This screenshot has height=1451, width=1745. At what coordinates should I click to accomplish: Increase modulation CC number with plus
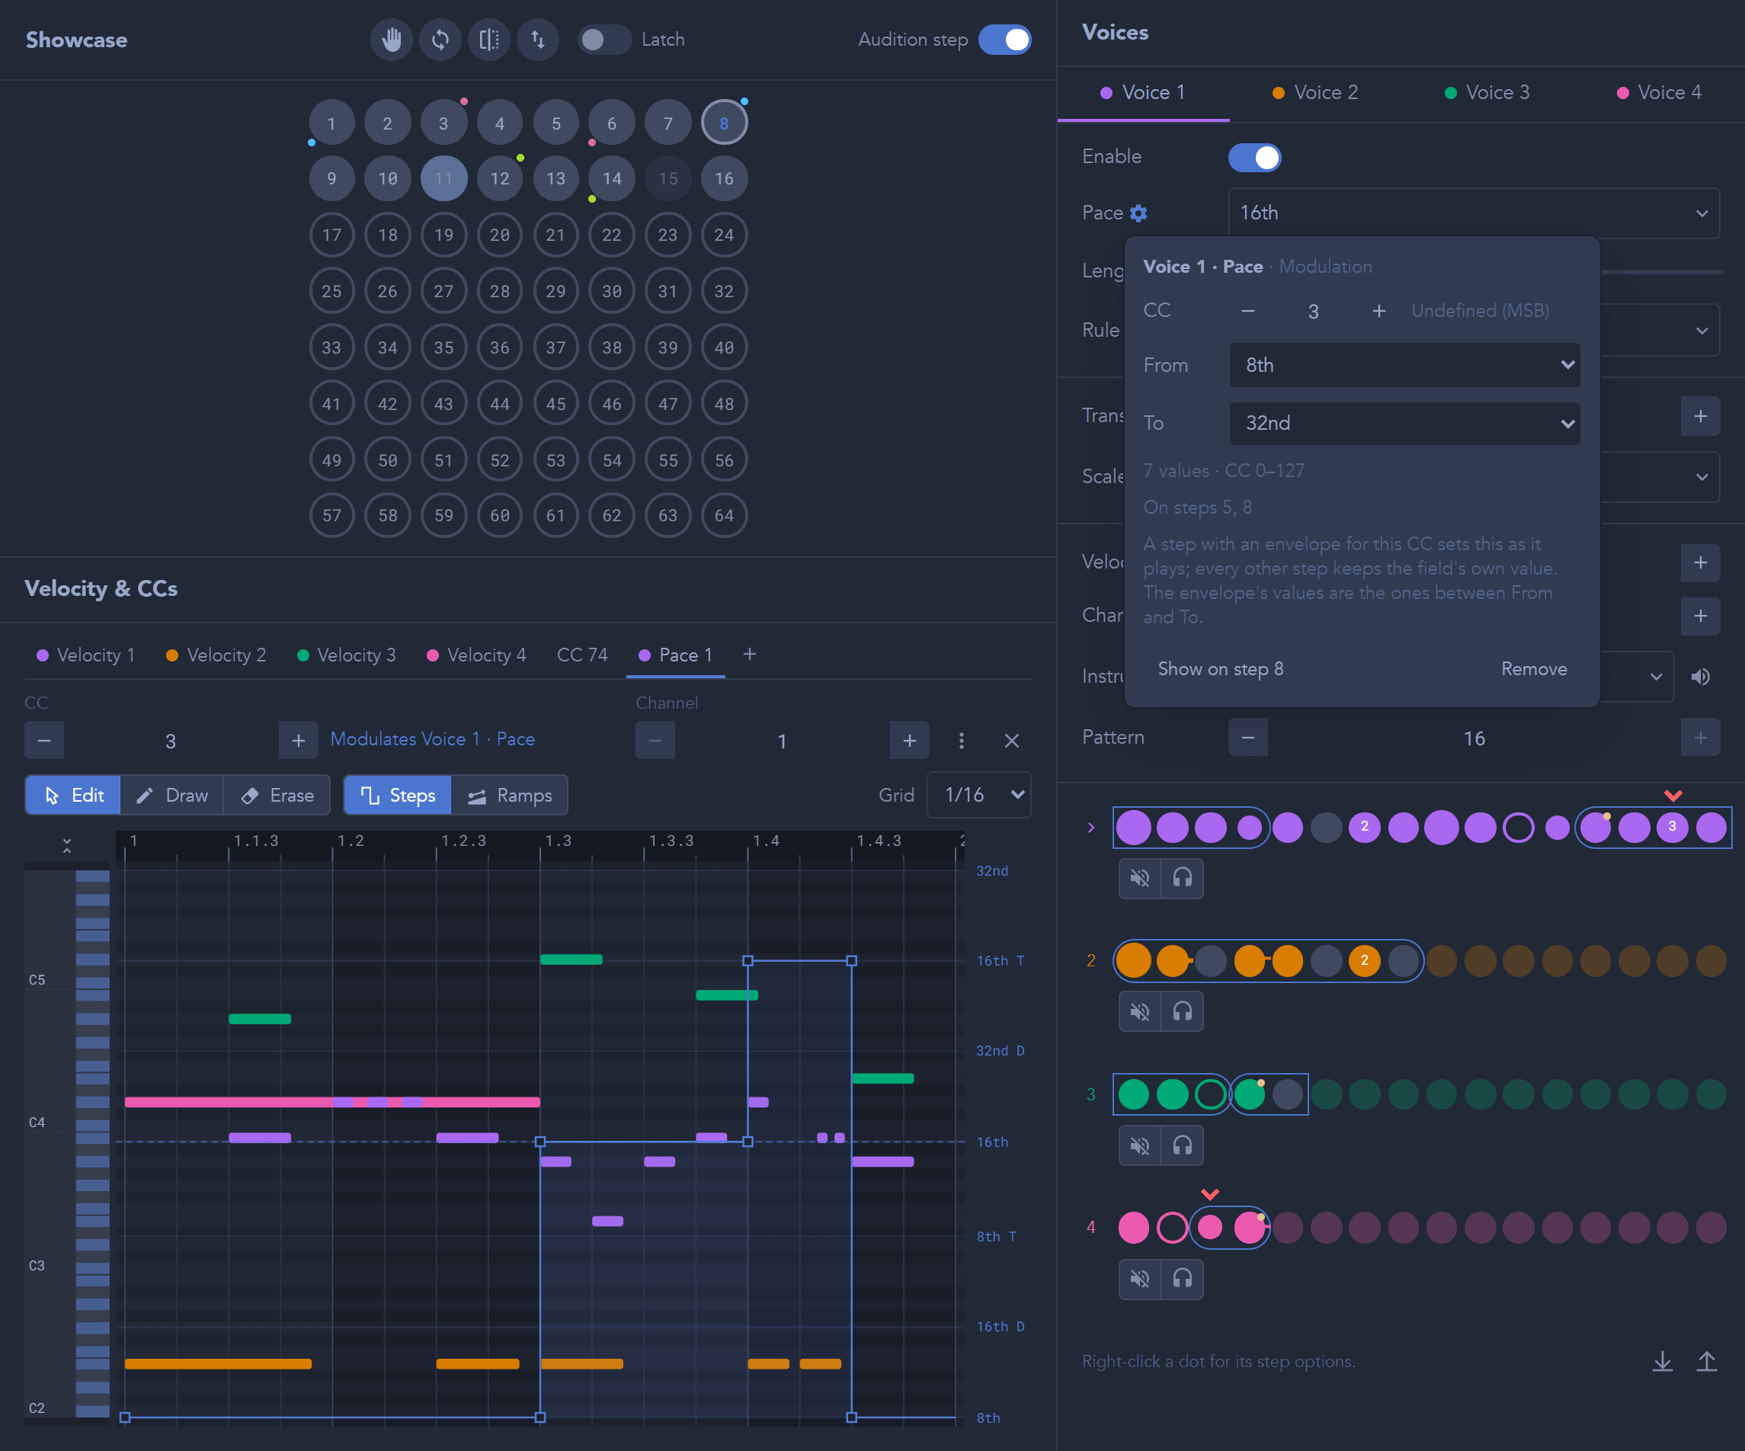(x=1378, y=311)
